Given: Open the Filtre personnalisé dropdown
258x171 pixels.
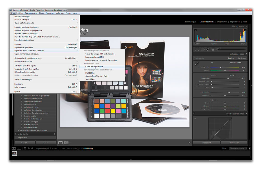Looking at the screenshot, I should coord(238,148).
